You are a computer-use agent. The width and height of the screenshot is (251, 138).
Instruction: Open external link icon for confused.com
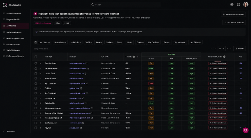pyautogui.click(x=83, y=123)
